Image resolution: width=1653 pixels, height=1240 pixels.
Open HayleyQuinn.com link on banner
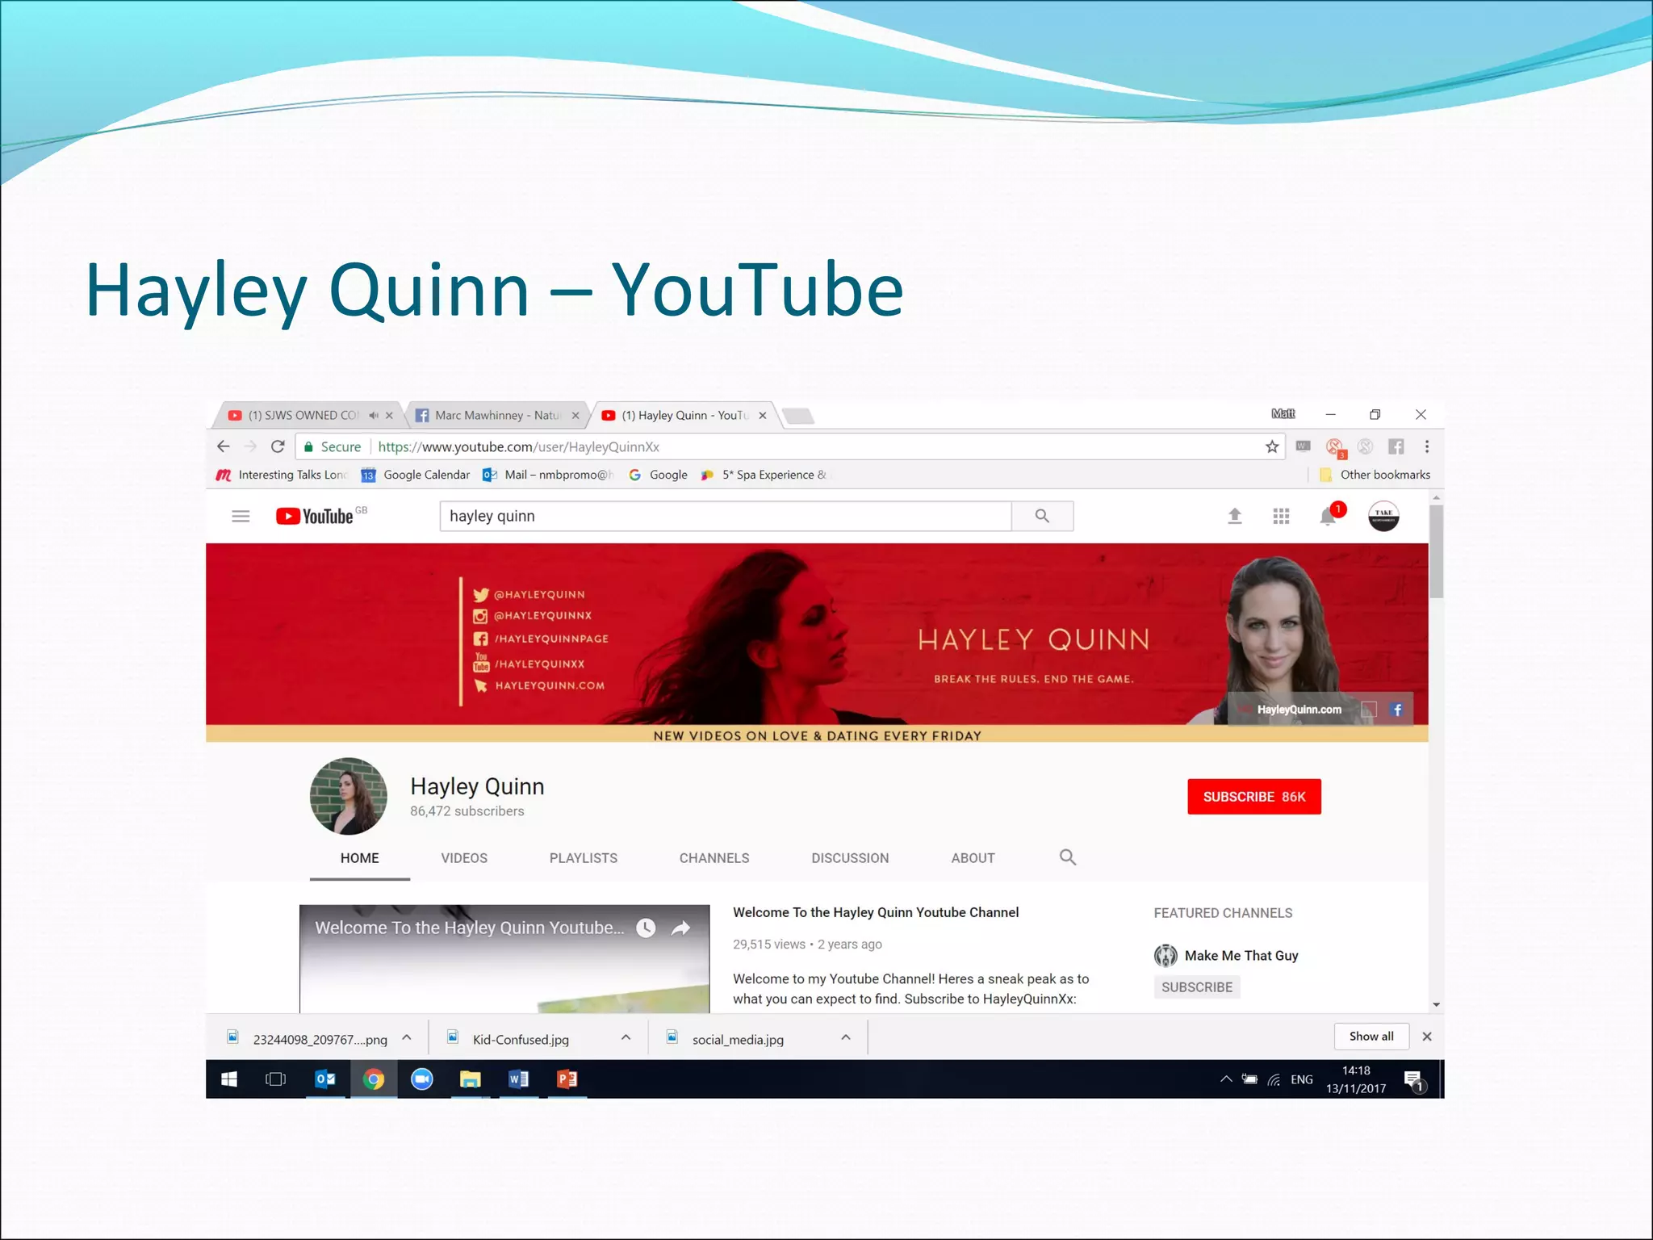click(x=1299, y=710)
